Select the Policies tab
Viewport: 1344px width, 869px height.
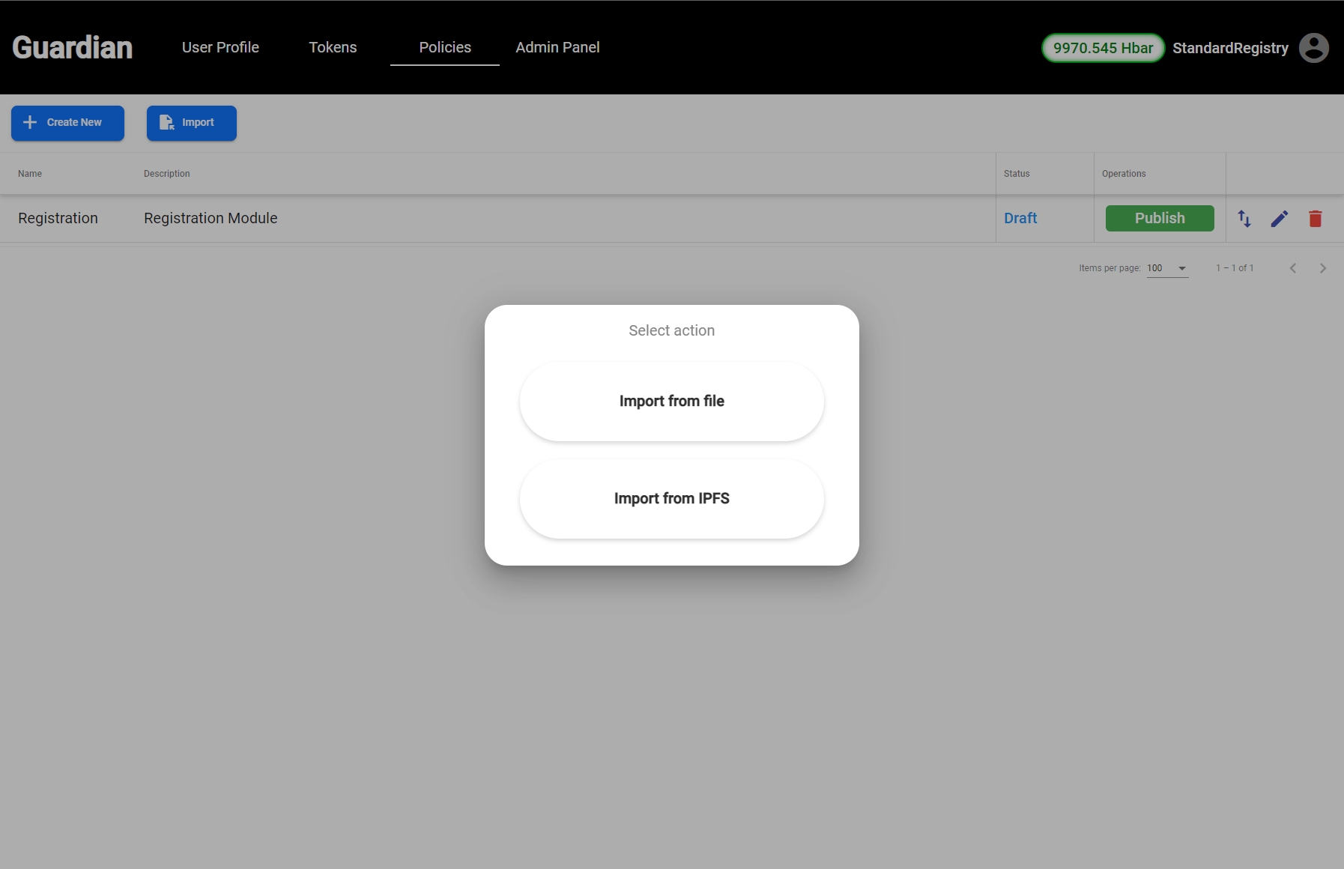point(445,48)
